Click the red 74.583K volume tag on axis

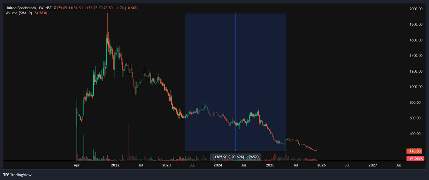[415, 158]
